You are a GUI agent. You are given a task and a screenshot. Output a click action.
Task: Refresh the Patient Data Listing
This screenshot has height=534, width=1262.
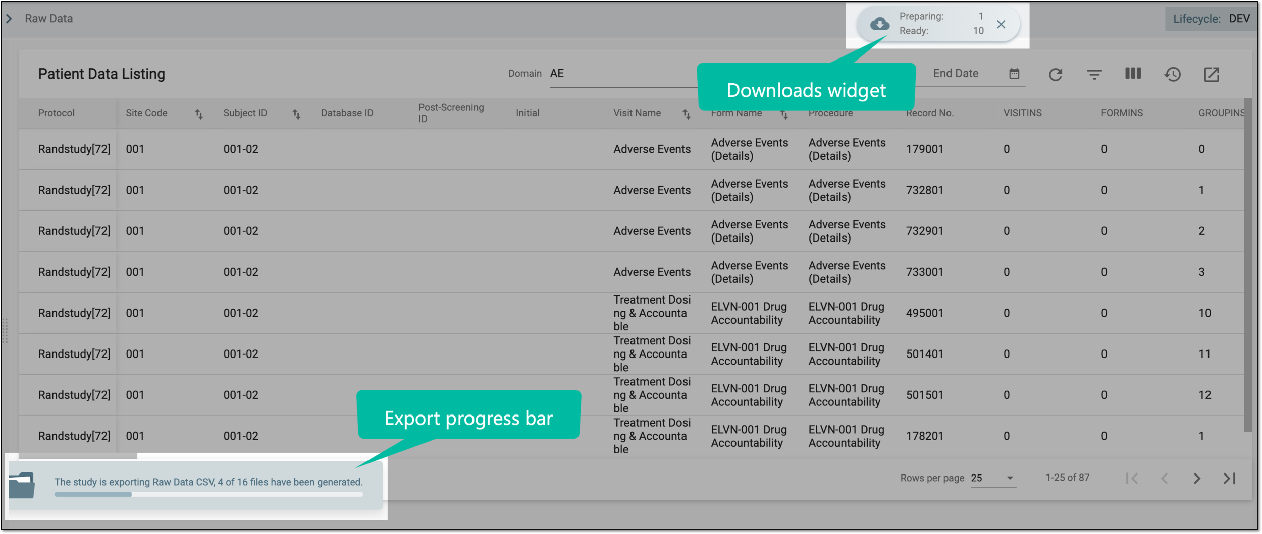pyautogui.click(x=1056, y=75)
